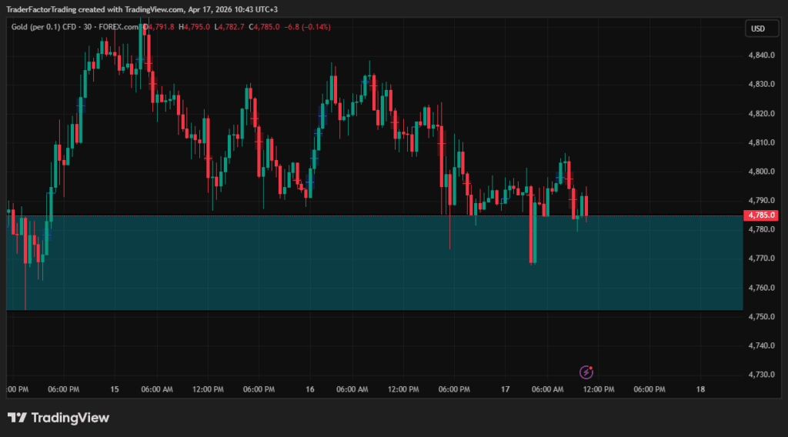Click the 4,730.0 price axis label
The width and height of the screenshot is (788, 437).
pos(761,375)
